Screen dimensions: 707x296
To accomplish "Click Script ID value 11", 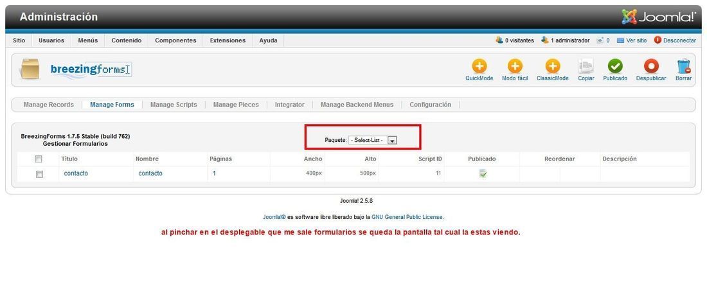I will coord(438,173).
